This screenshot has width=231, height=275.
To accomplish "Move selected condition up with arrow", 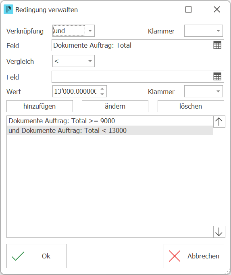I will 219,122.
